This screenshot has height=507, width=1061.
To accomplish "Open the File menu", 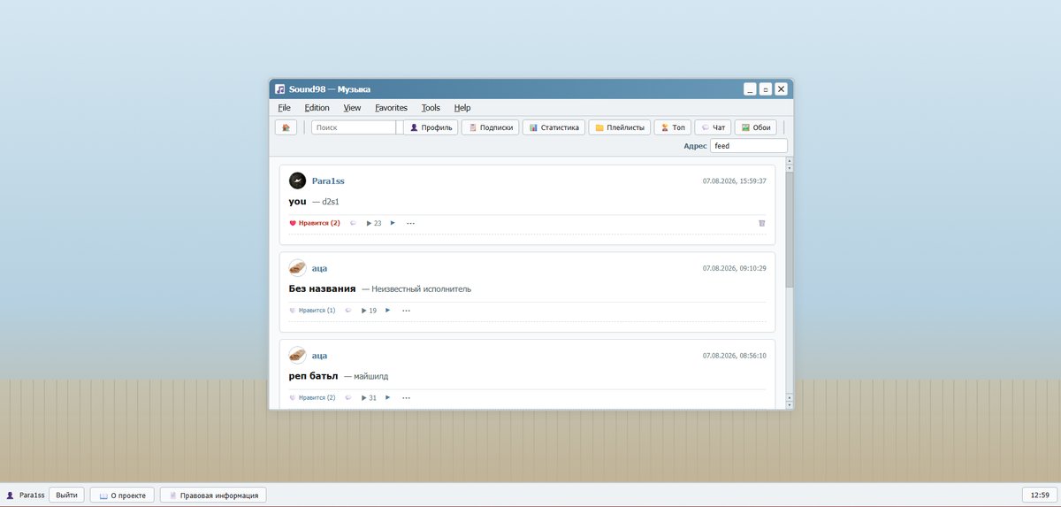I will click(x=284, y=108).
